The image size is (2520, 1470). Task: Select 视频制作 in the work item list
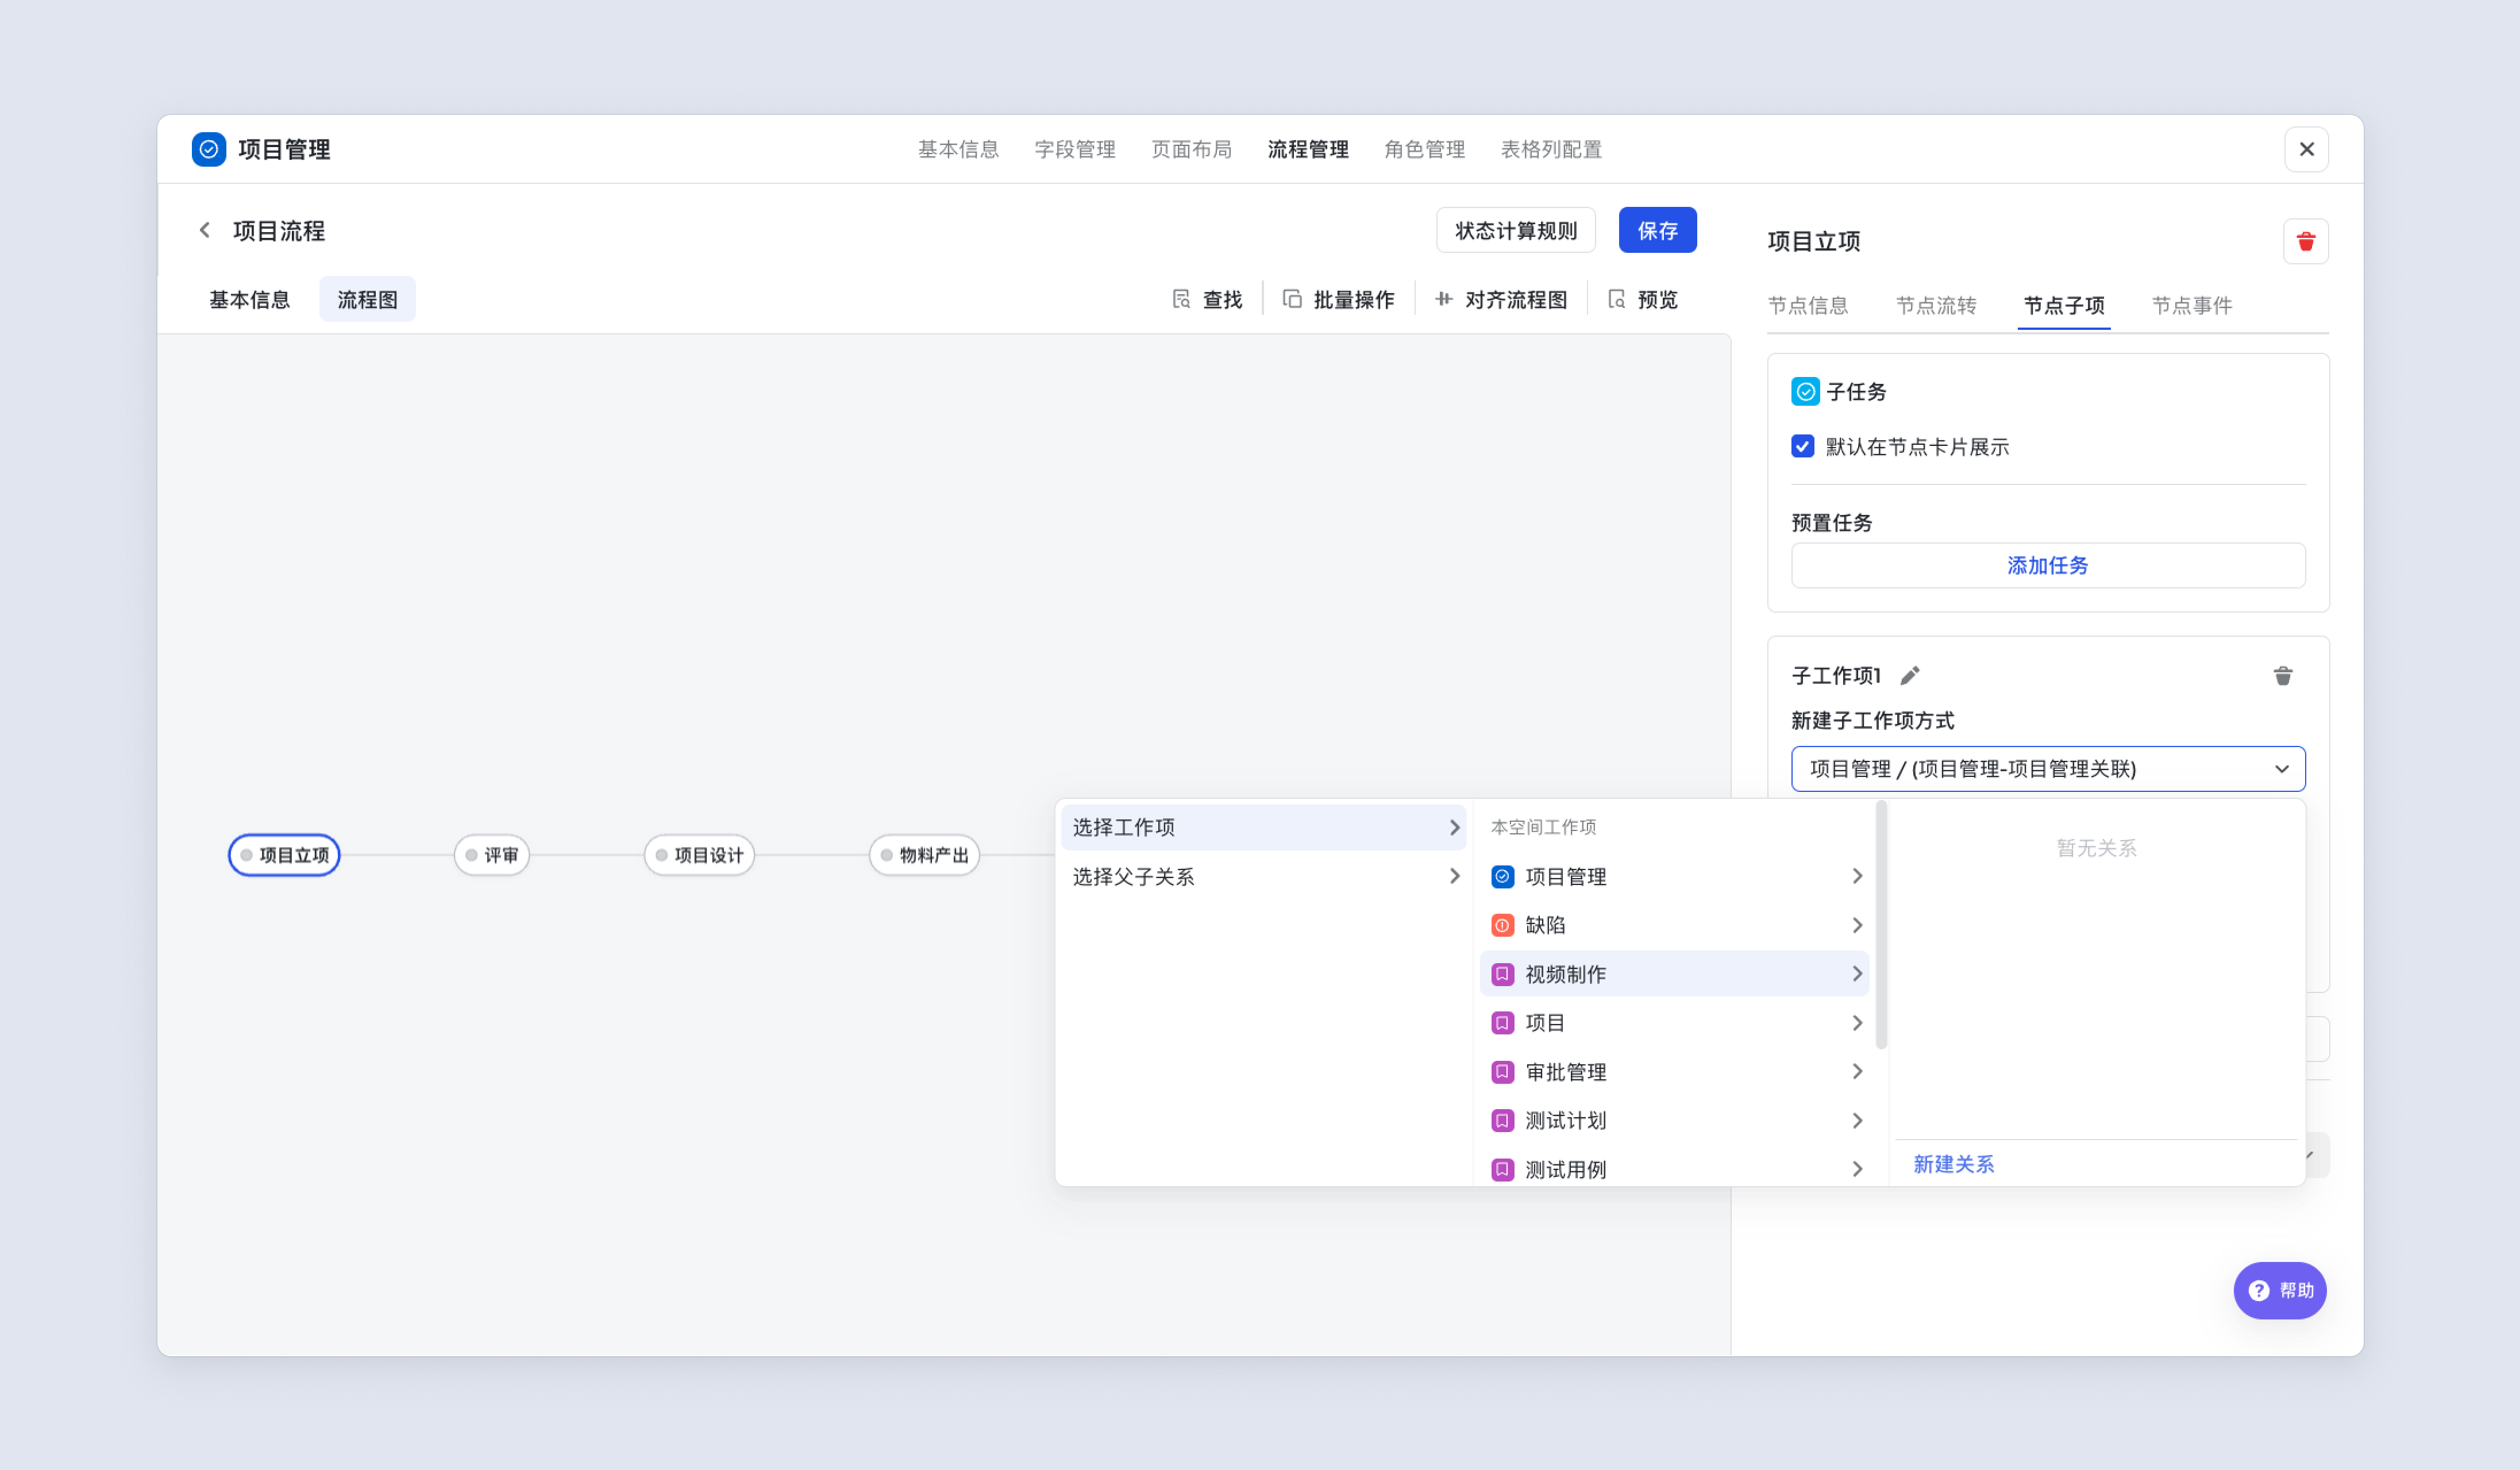click(1674, 974)
